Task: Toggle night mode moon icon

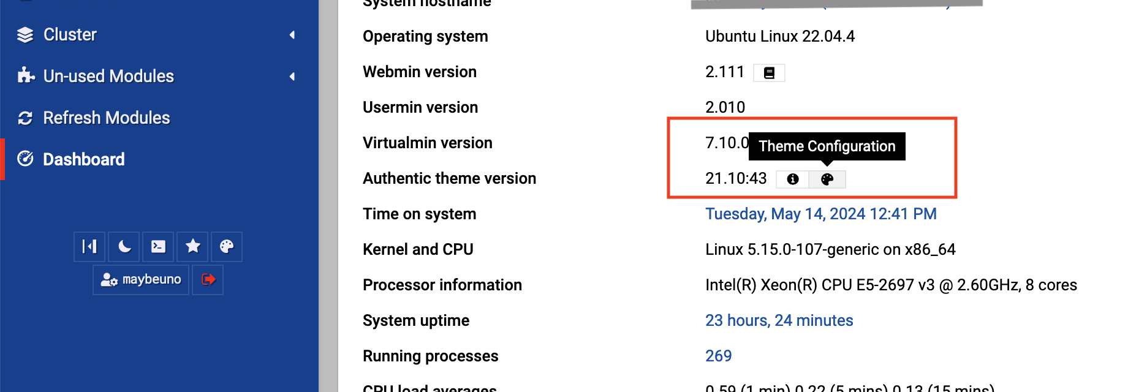Action: [x=124, y=246]
